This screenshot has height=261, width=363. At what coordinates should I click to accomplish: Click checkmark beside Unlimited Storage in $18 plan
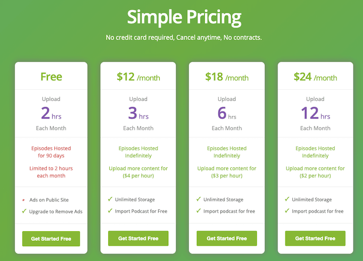click(198, 199)
